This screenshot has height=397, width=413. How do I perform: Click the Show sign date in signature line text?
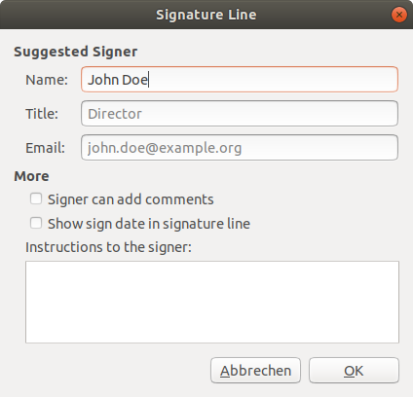(x=149, y=224)
